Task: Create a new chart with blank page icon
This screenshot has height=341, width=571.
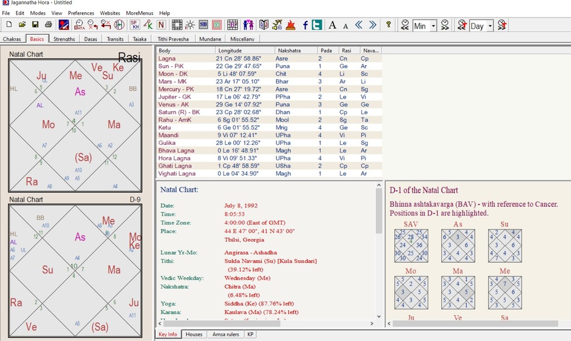Action: coord(9,25)
